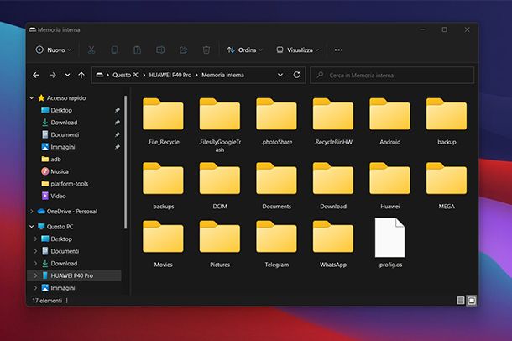
Task: Go up one level with up arrow
Action: (x=81, y=75)
